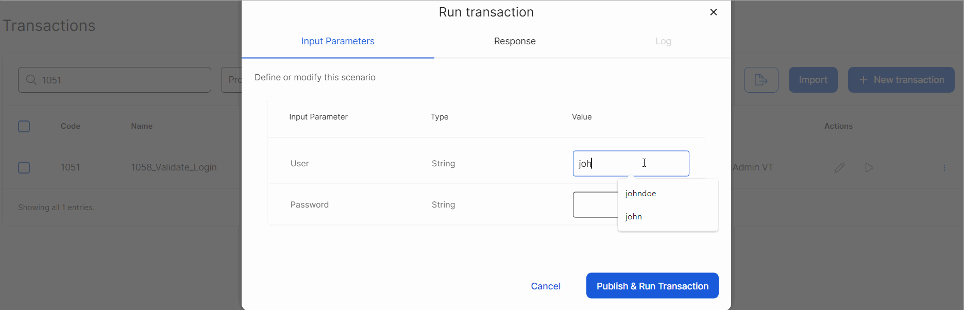
Task: Check the checkbox for row 1051
Action: point(24,167)
